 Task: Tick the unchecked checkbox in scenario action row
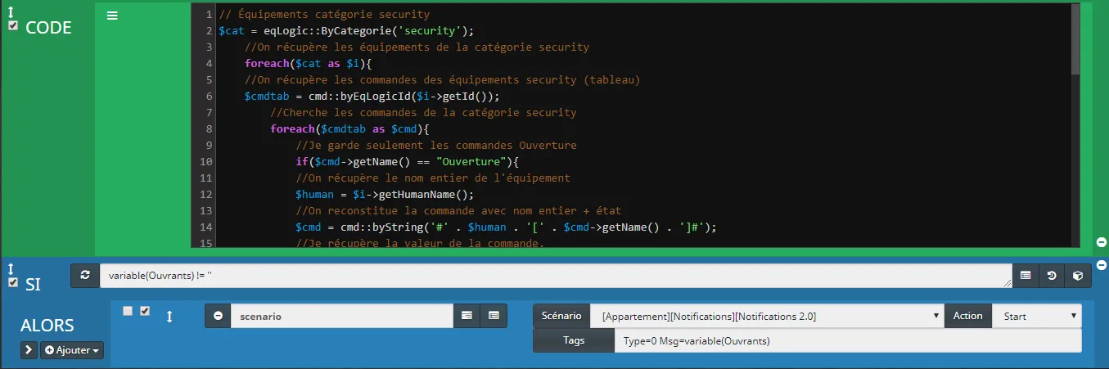(127, 311)
